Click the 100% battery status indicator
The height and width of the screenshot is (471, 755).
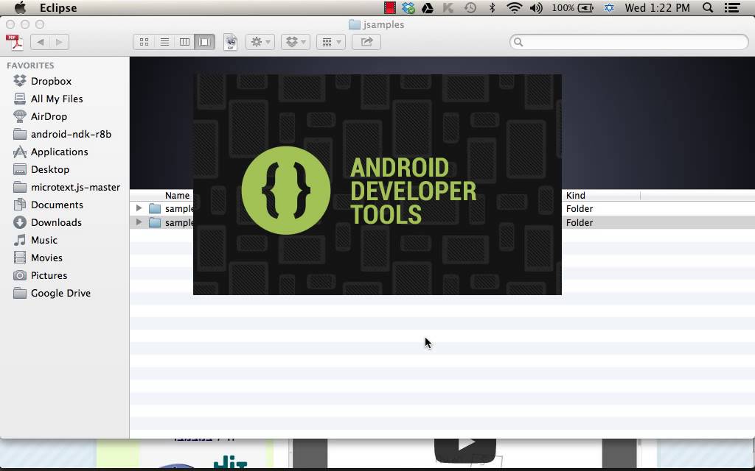coord(572,7)
